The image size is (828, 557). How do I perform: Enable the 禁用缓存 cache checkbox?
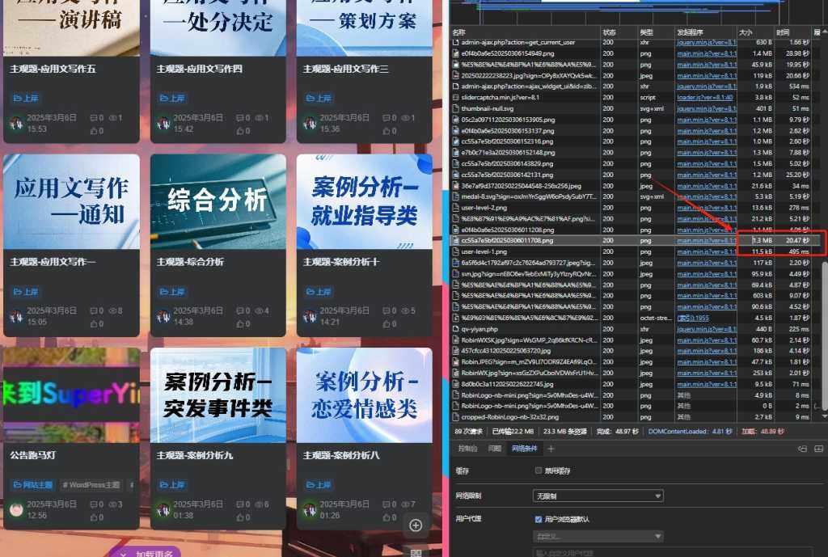point(537,470)
